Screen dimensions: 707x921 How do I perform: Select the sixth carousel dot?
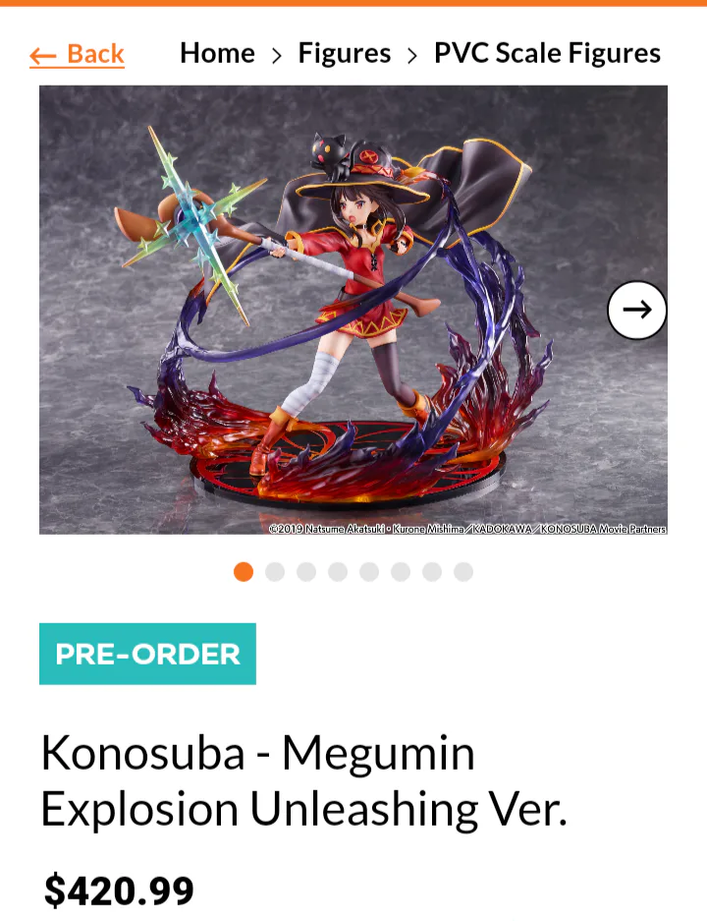(401, 571)
